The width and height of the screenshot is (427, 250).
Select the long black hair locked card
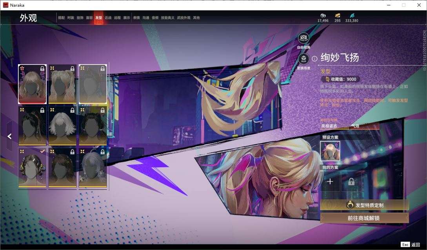(32, 126)
